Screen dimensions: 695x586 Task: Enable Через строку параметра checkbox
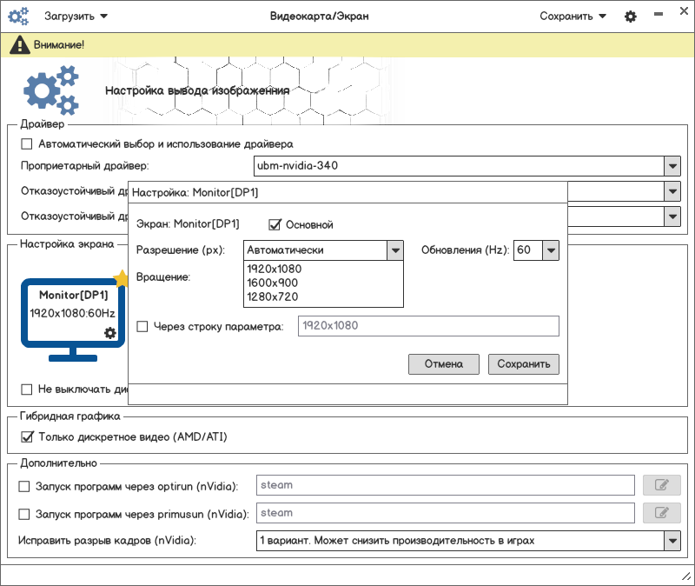coord(143,327)
